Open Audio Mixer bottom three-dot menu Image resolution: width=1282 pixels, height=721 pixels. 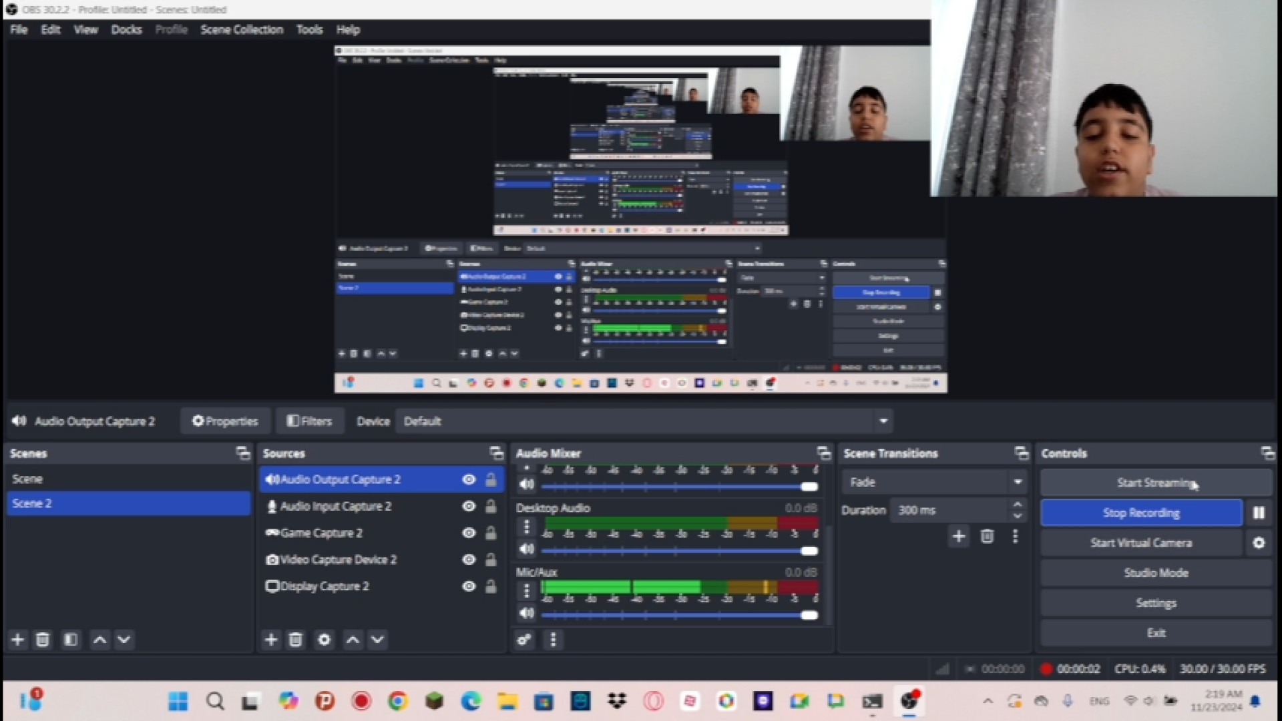[x=553, y=640]
